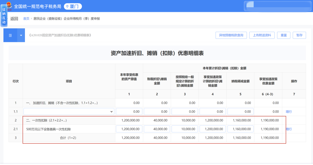
Task: Click 返回 to go back
Action: (14, 19)
